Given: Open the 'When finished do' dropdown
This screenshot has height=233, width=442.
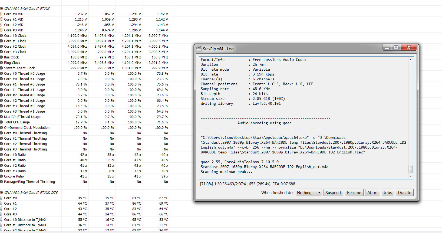Looking at the screenshot, I should [x=309, y=192].
